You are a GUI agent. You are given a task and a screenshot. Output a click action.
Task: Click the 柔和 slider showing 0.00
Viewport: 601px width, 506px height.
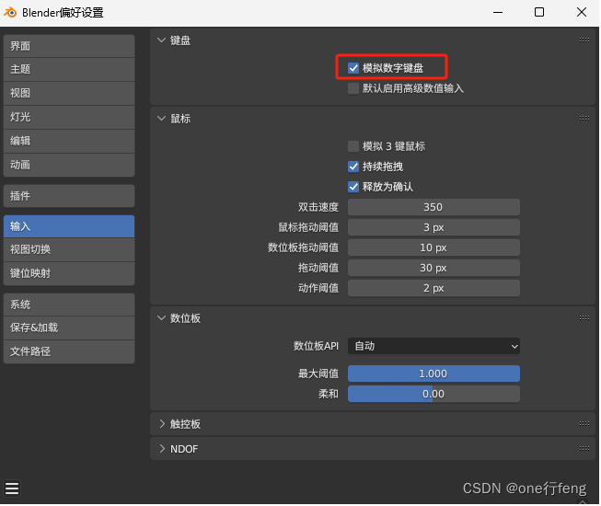433,394
